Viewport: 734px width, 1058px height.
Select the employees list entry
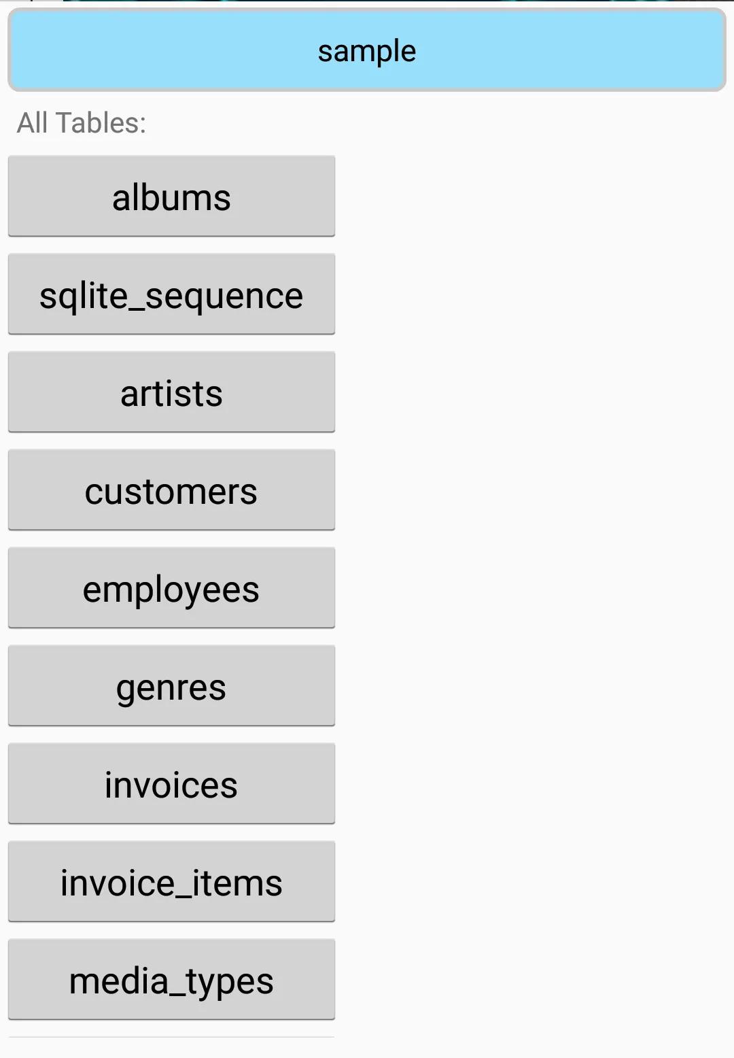tap(171, 588)
